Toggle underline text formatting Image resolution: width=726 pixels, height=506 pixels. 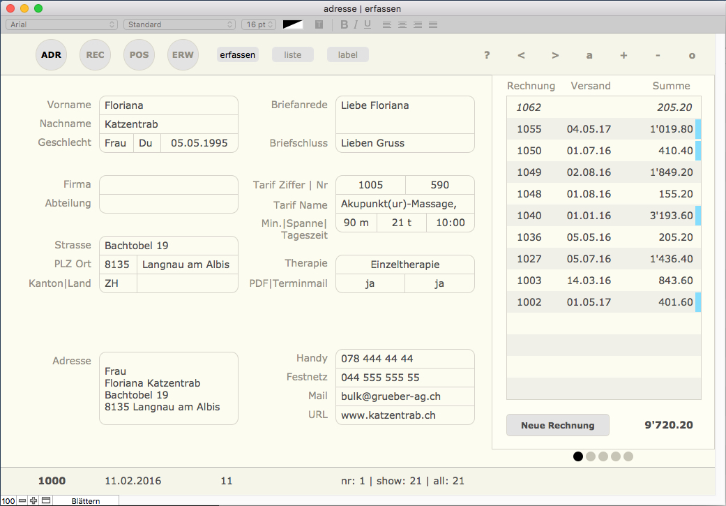[368, 24]
